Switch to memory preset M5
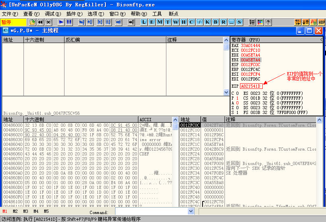 click(x=46, y=211)
